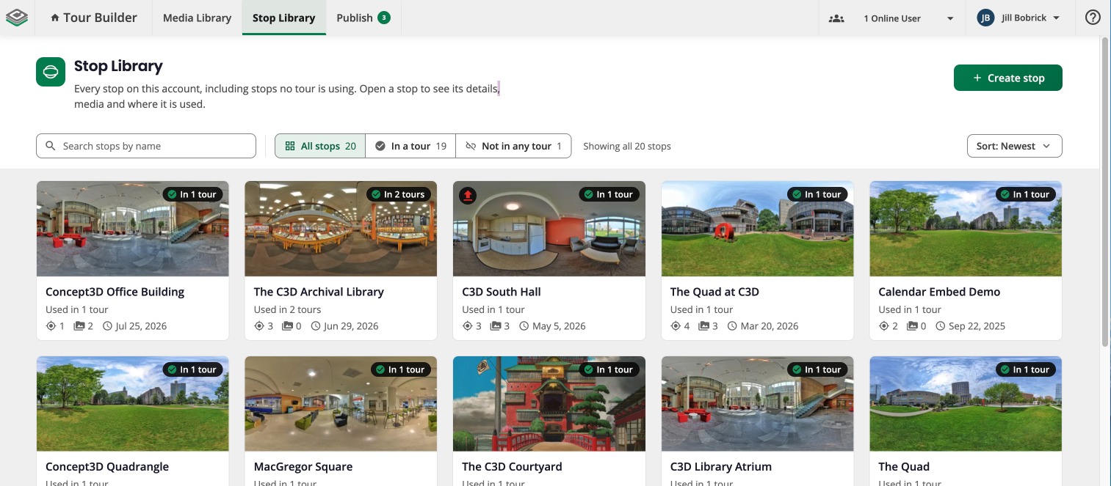Viewport: 1111px width, 486px height.
Task: Click the clock icon on Concept3D Office Building
Action: [x=108, y=326]
